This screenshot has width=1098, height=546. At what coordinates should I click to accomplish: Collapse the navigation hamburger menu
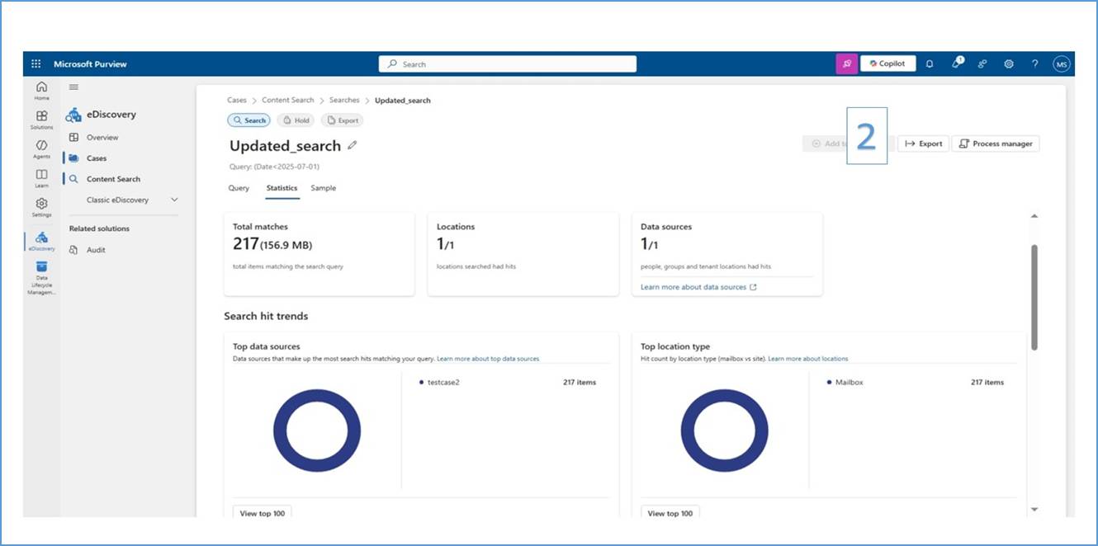tap(73, 87)
